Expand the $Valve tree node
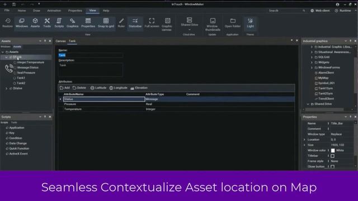 coord(6,88)
